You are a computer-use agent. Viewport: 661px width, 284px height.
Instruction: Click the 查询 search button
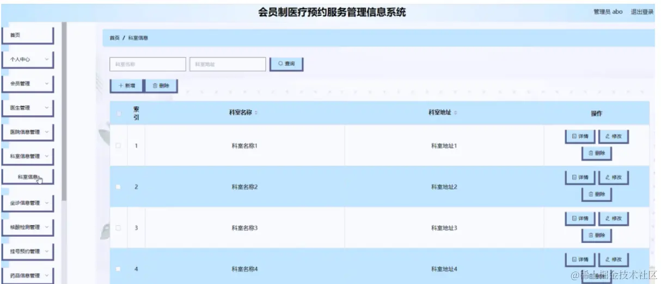pyautogui.click(x=286, y=64)
